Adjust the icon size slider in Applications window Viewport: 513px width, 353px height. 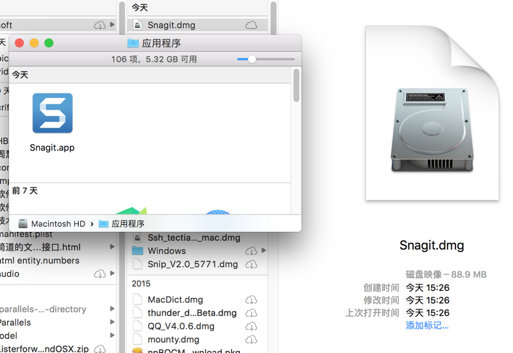pyautogui.click(x=251, y=59)
